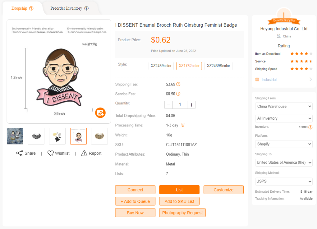The width and height of the screenshot is (317, 229).
Task: Click the Estimated Delivery Time value 8-16 day
Action: coord(306,192)
